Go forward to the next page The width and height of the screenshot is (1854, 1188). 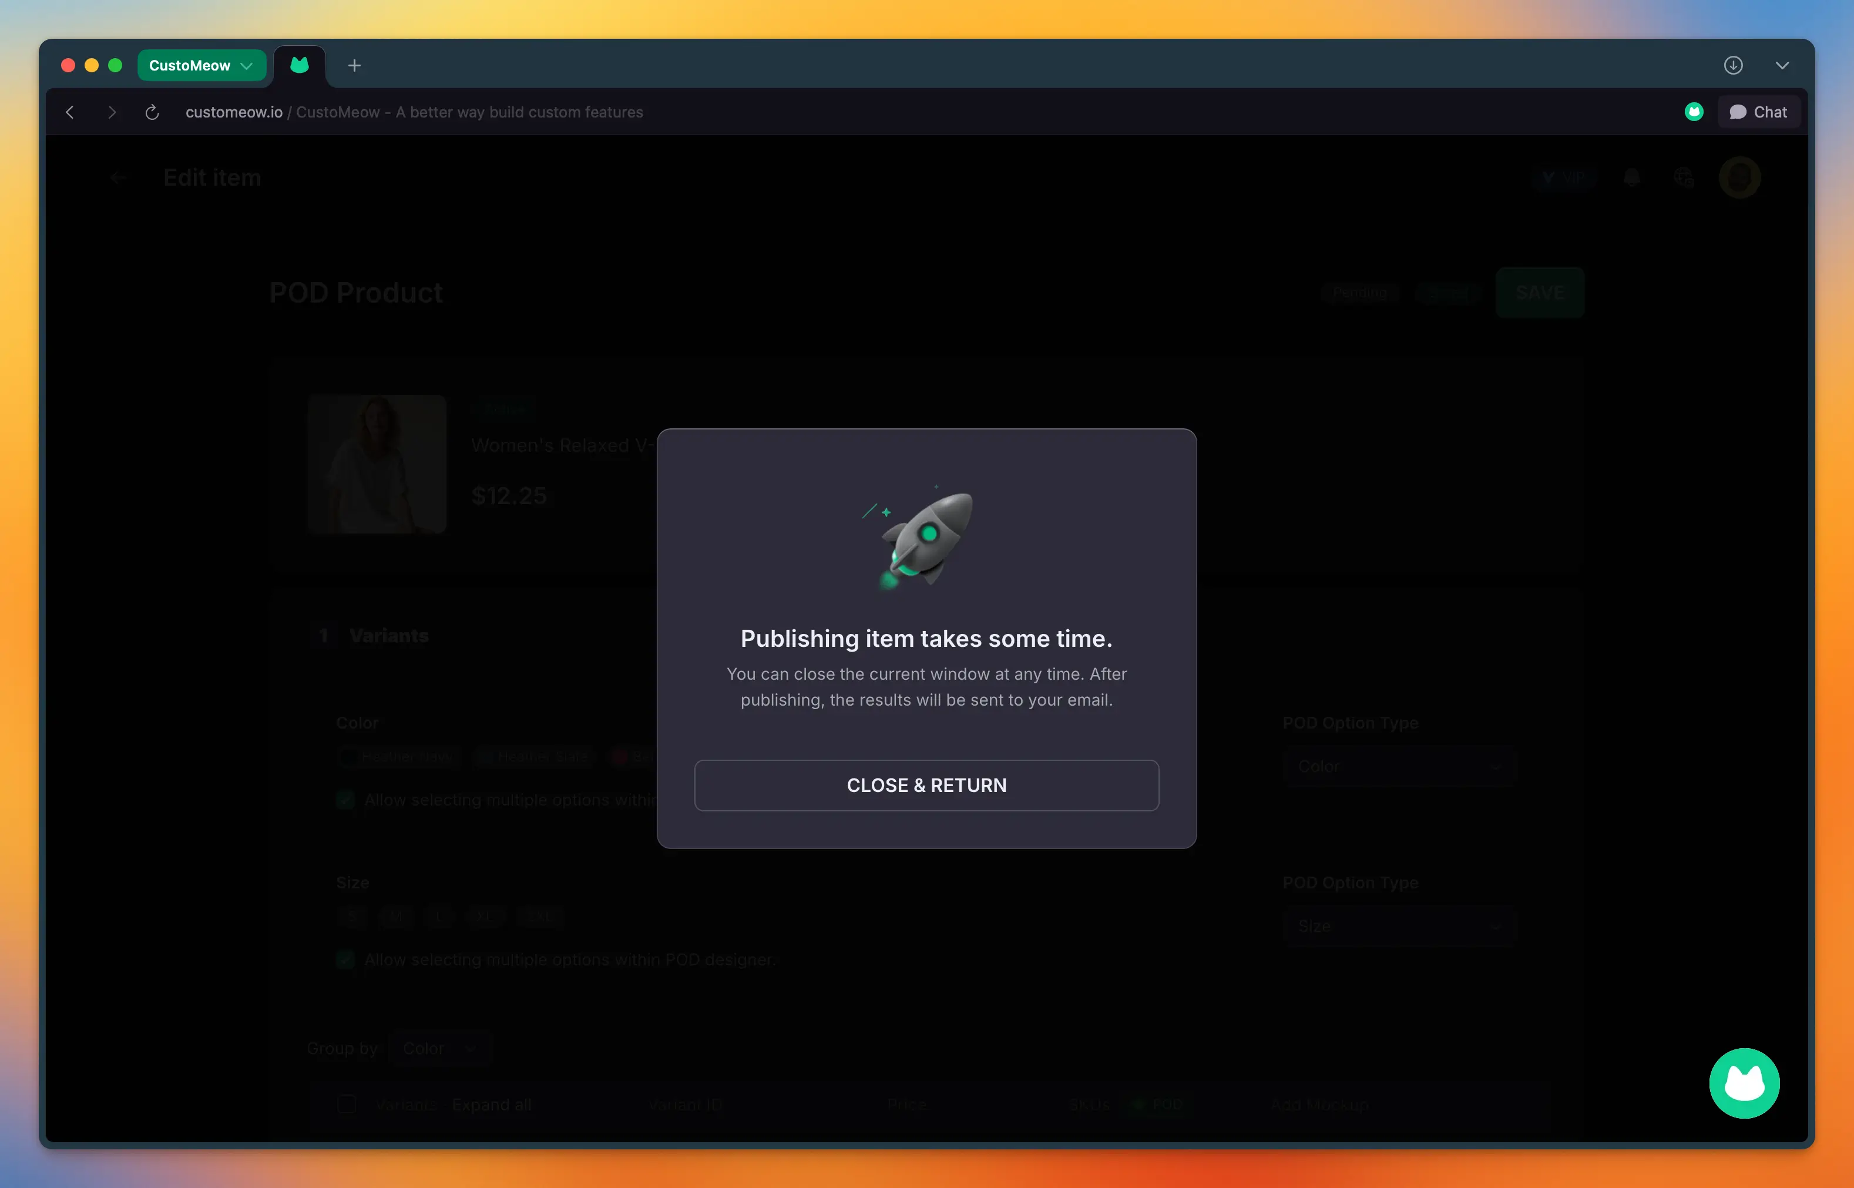coord(112,112)
